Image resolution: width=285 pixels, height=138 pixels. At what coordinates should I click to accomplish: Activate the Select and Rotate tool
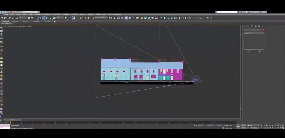pos(47,18)
